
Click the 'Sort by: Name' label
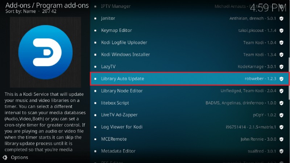pos(21,11)
